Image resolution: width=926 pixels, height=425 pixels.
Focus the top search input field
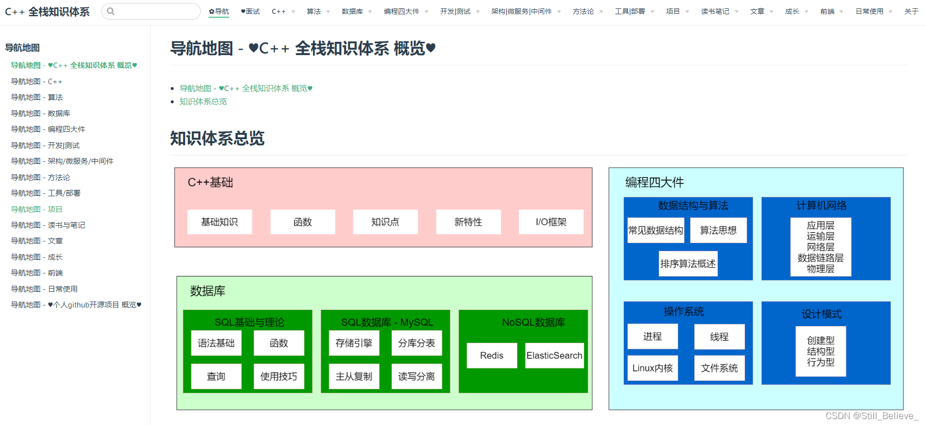click(151, 11)
